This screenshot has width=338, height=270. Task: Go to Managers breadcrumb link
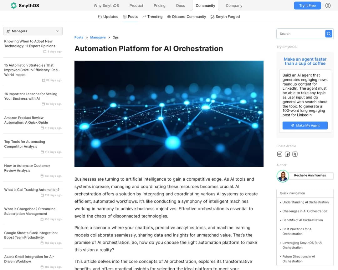pos(98,37)
